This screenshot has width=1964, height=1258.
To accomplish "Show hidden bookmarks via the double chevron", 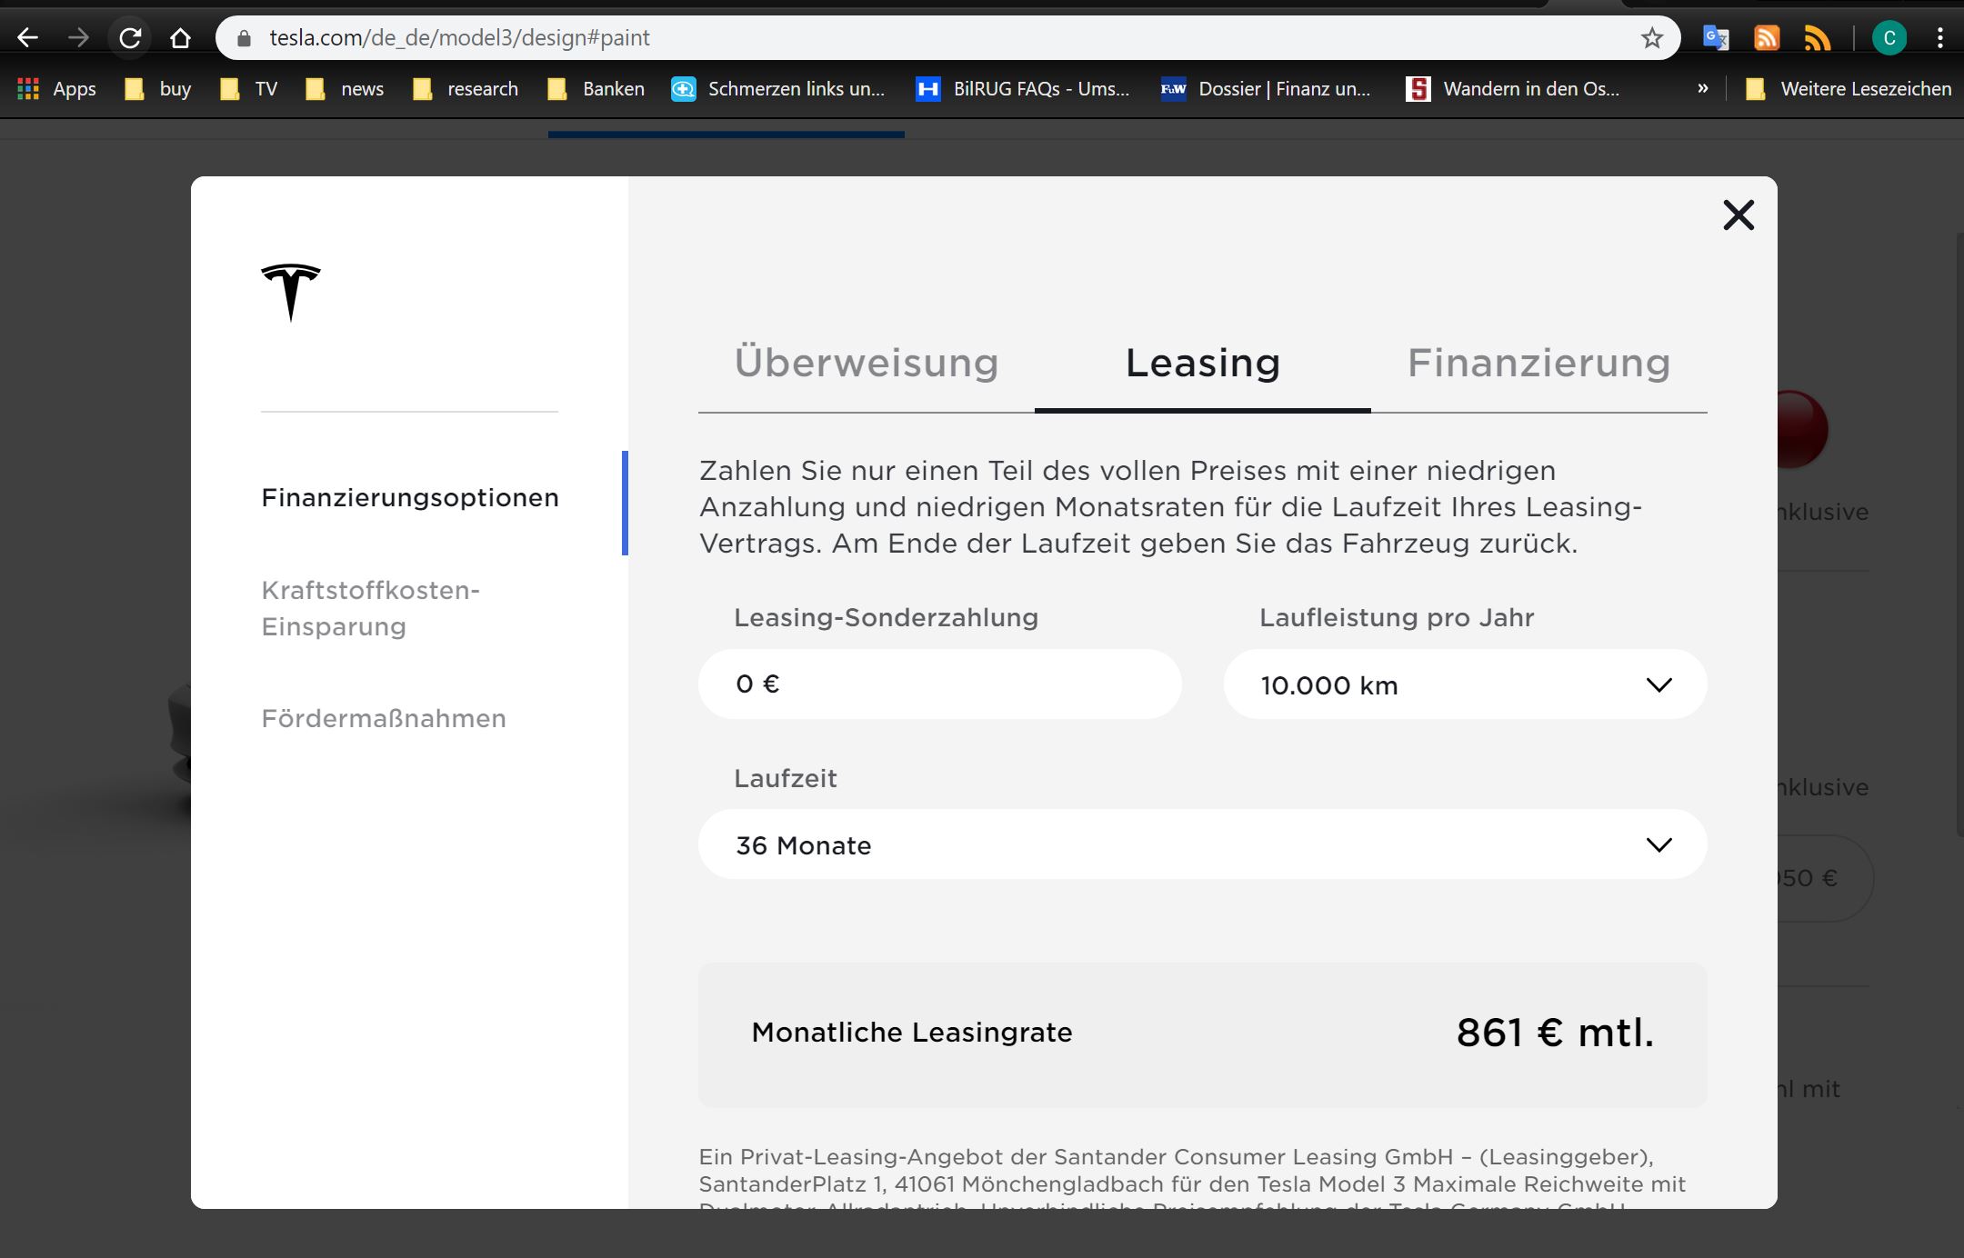I will 1702,89.
